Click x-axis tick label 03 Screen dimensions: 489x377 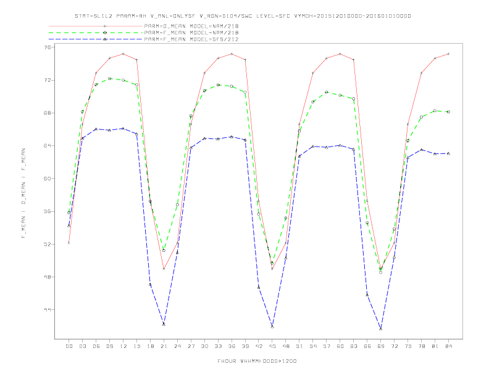click(x=82, y=346)
